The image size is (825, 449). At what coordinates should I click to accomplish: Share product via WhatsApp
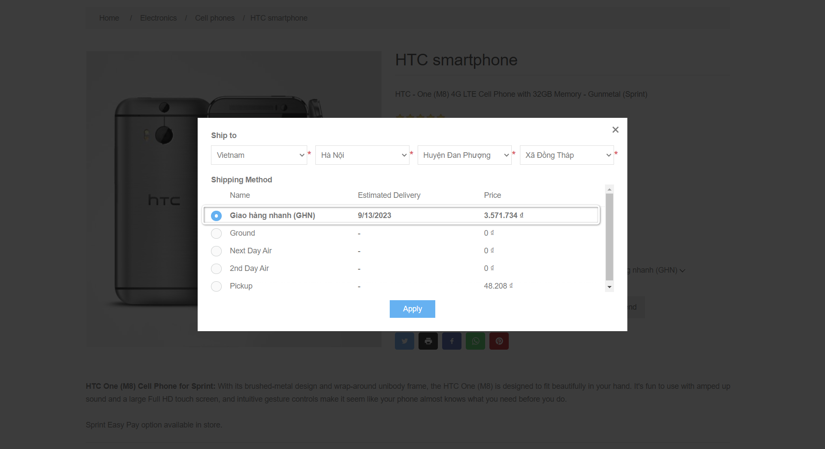pos(475,341)
